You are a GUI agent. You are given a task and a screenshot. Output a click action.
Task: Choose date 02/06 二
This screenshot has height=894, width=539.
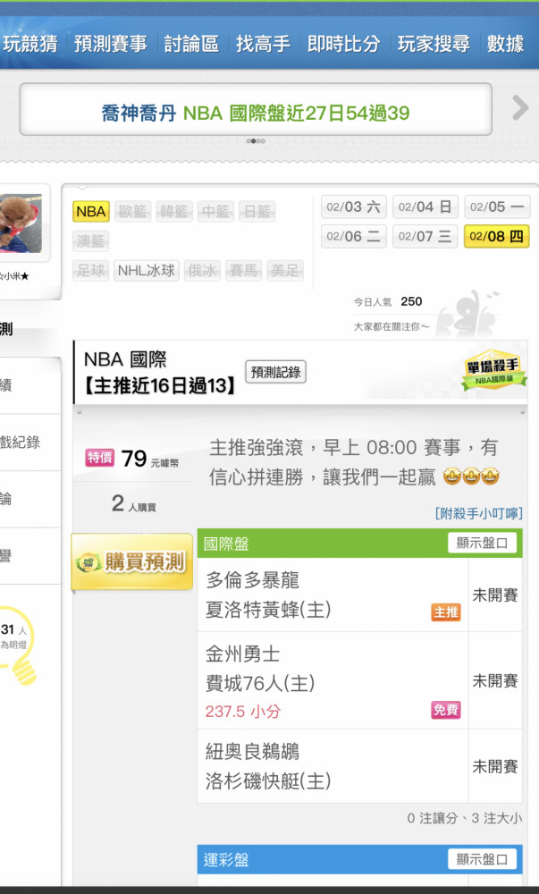pyautogui.click(x=354, y=236)
